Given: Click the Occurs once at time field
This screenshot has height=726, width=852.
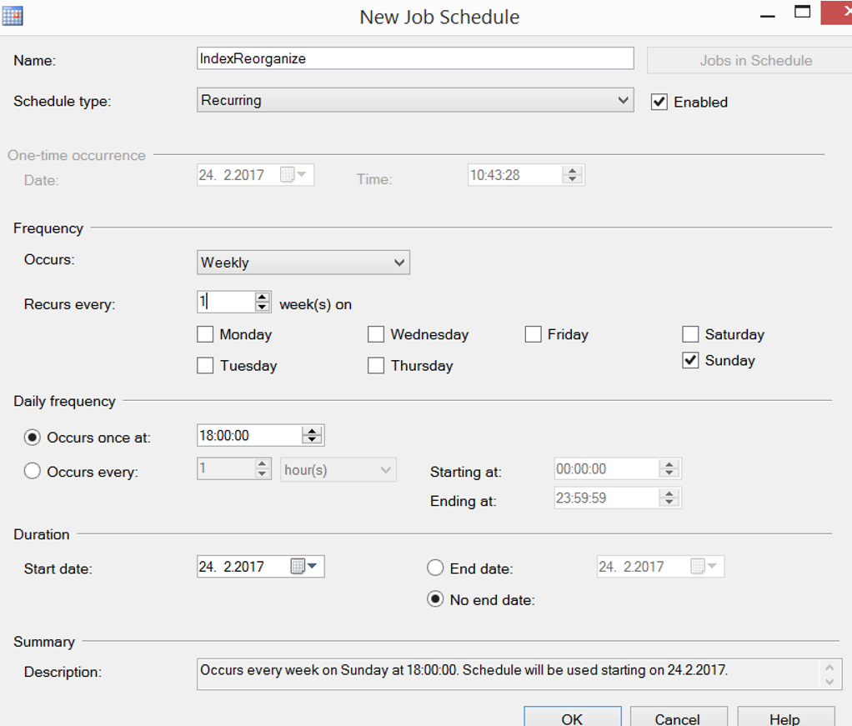Looking at the screenshot, I should [x=249, y=435].
